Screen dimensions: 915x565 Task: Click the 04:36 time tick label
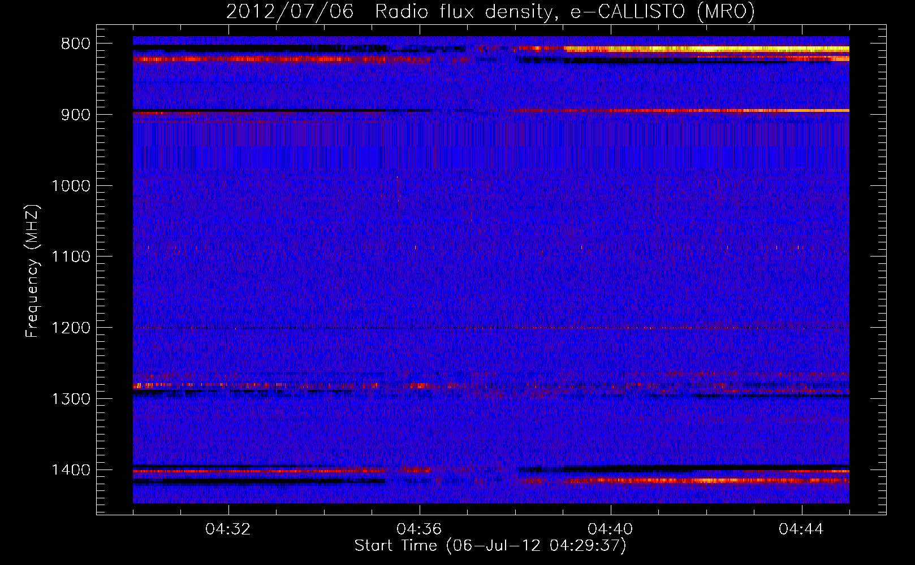click(x=420, y=529)
